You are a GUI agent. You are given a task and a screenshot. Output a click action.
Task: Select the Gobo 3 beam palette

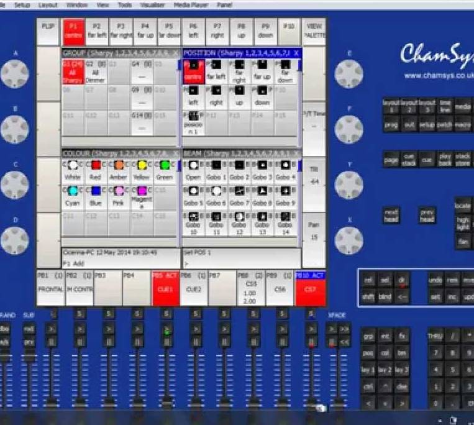[x=262, y=171]
